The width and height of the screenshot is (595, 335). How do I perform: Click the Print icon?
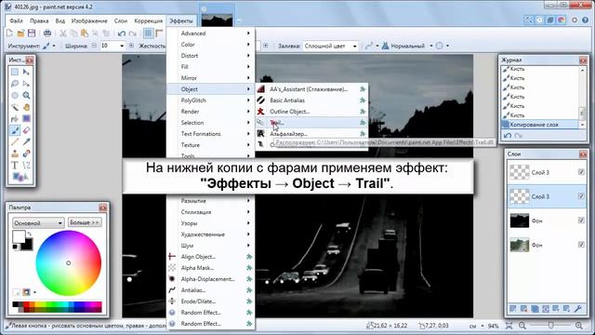point(47,33)
